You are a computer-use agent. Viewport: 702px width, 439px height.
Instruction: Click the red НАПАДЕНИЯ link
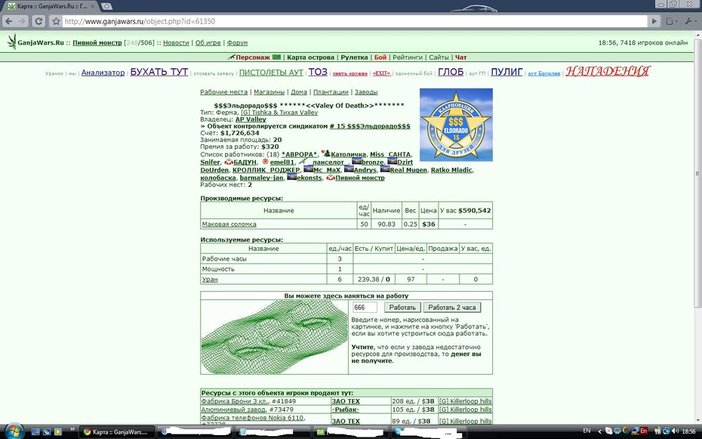point(608,71)
